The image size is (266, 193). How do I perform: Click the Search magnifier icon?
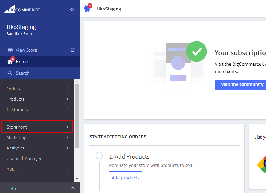10,73
